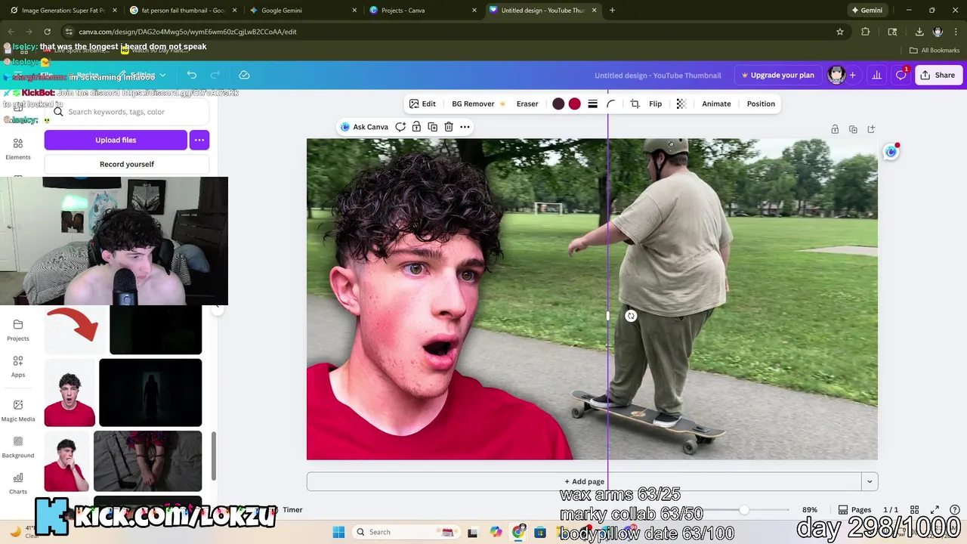Select the dark silhouette figure thumbnail
The height and width of the screenshot is (544, 967).
click(150, 393)
